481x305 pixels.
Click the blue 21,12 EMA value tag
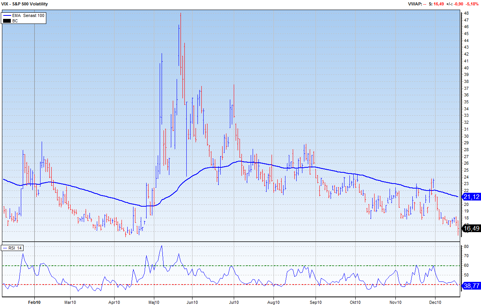(x=471, y=197)
